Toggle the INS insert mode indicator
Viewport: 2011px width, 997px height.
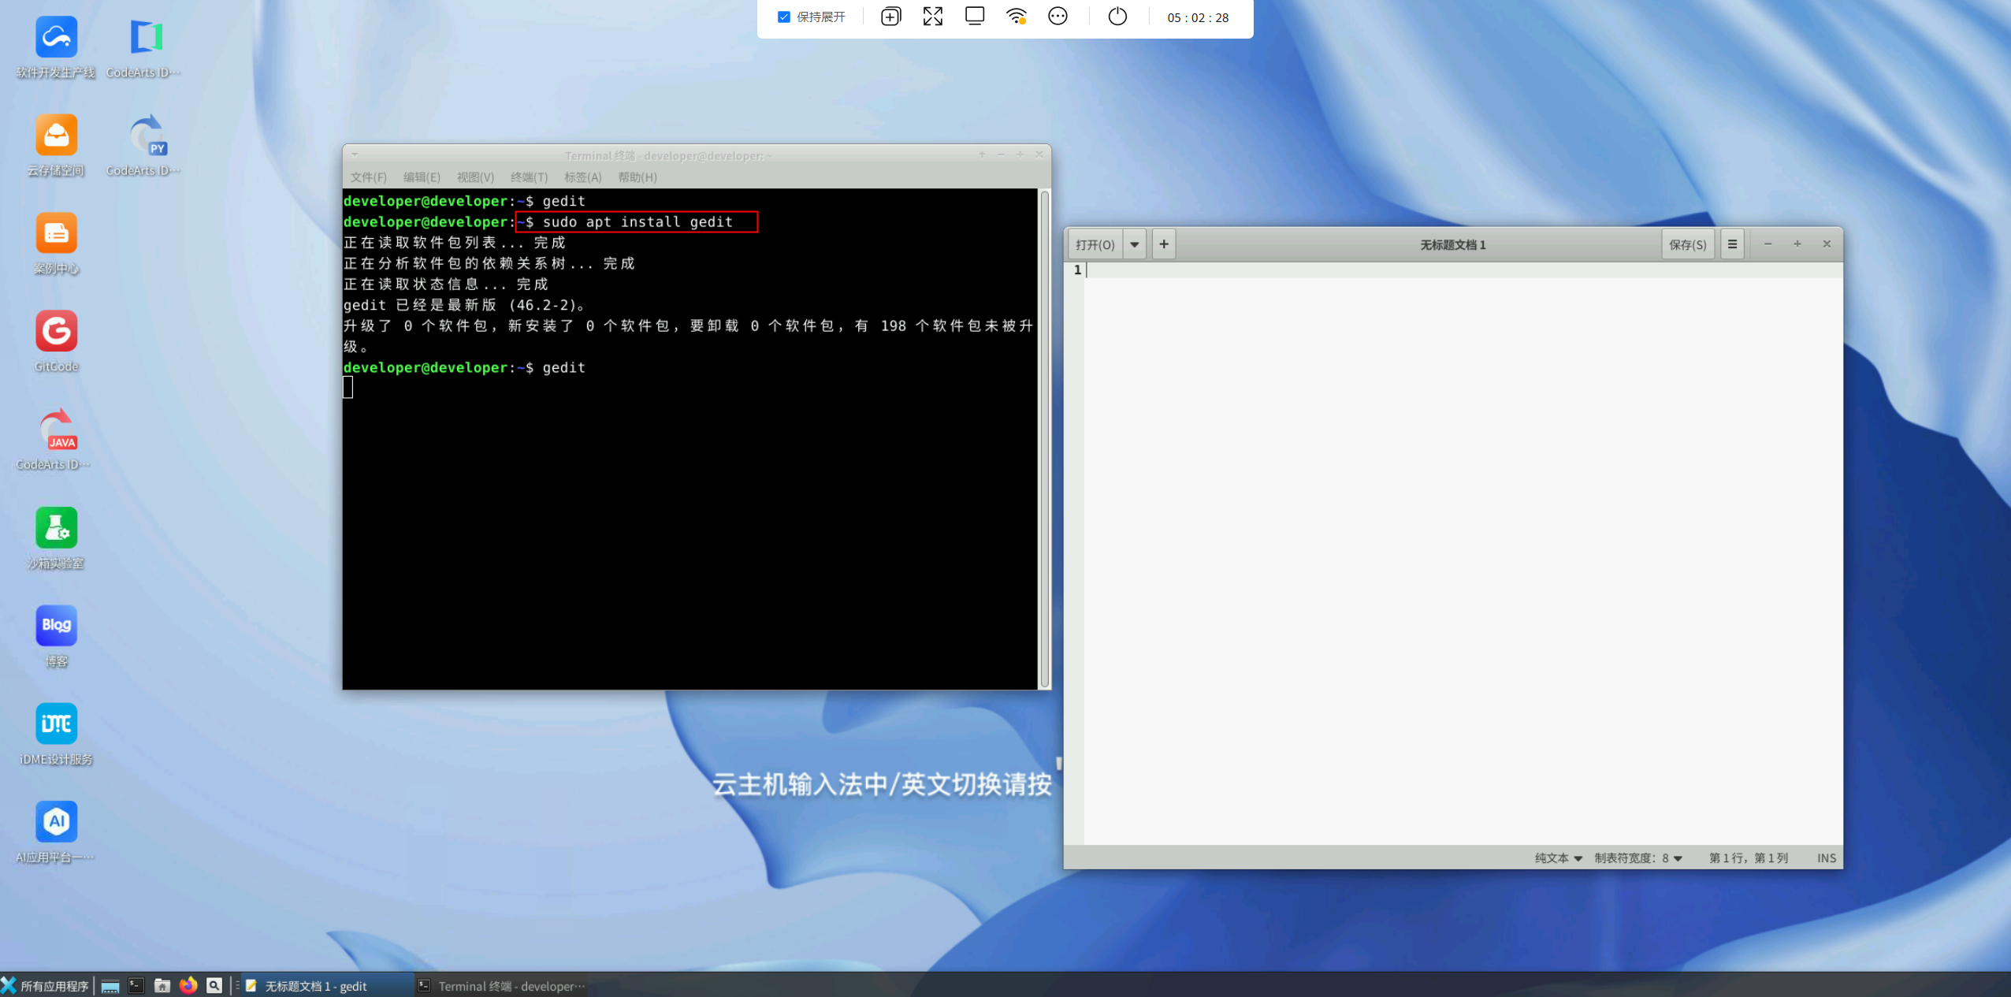(1826, 858)
